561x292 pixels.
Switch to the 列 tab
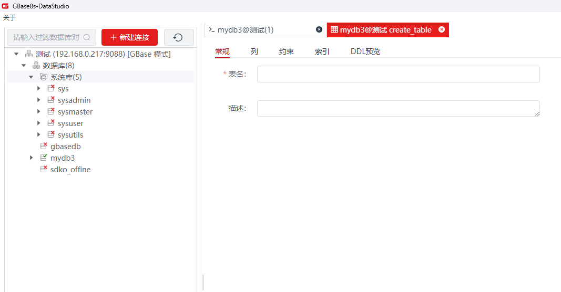[x=254, y=51]
